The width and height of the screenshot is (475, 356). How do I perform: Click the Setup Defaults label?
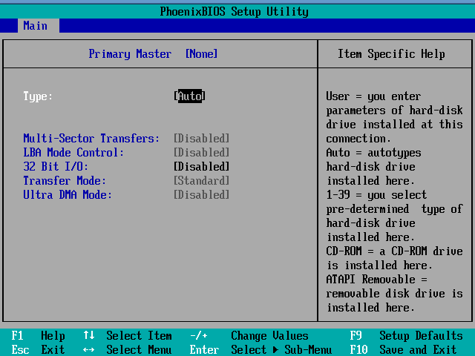coord(421,336)
